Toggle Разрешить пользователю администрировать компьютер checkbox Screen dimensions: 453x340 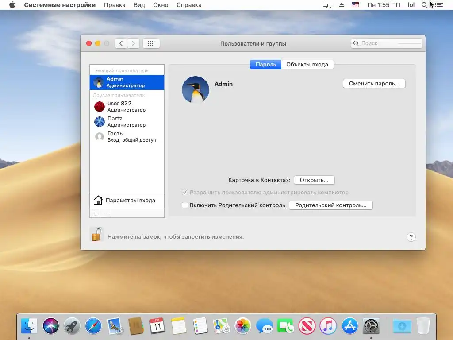point(185,192)
